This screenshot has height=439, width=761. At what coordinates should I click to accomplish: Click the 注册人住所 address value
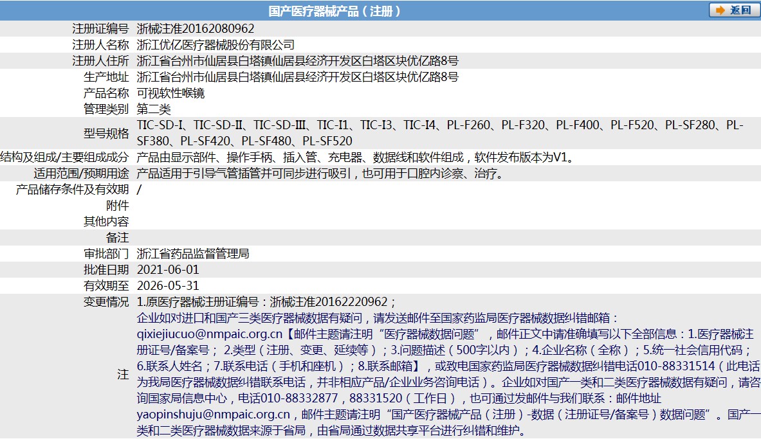[x=297, y=60]
